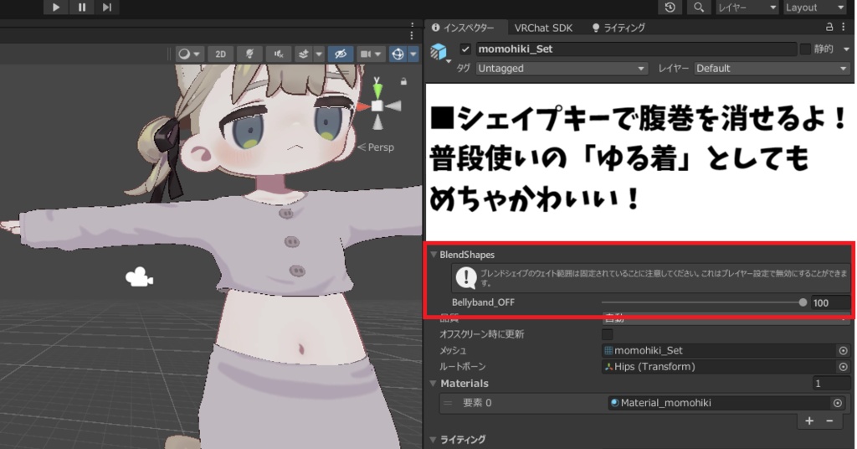Open the Scene toolbar overflow menu
Image resolution: width=857 pixels, height=449 pixels.
pyautogui.click(x=412, y=35)
